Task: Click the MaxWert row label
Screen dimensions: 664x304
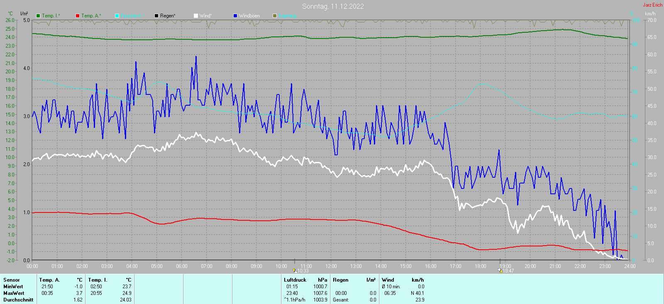Action: point(13,293)
